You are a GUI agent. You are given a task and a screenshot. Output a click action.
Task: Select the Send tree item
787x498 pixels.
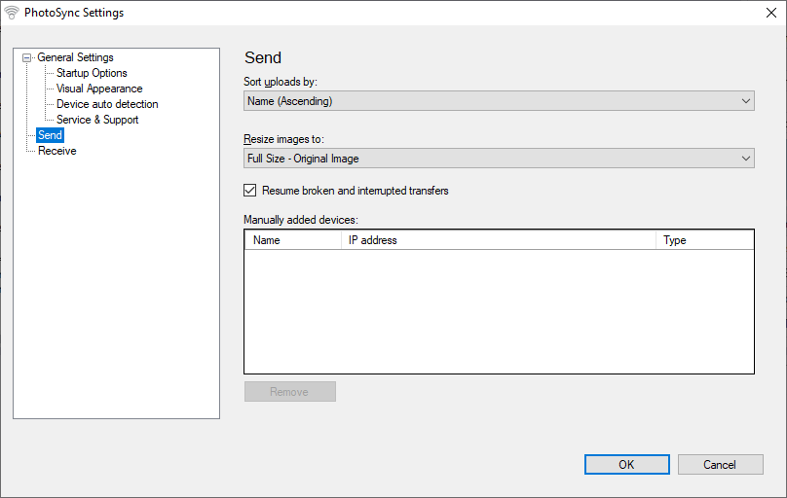pos(51,135)
